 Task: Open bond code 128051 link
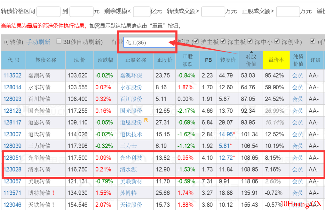click(12, 158)
